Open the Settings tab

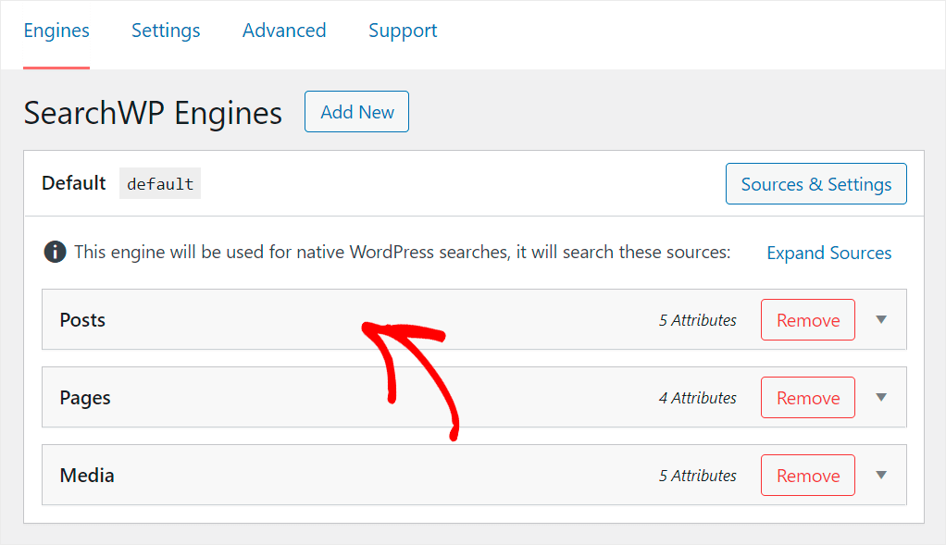point(166,31)
